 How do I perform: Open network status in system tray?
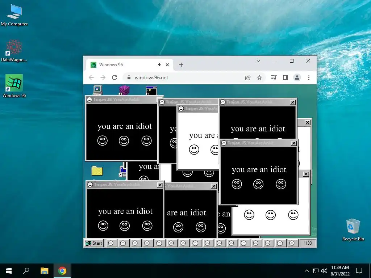[316, 271]
